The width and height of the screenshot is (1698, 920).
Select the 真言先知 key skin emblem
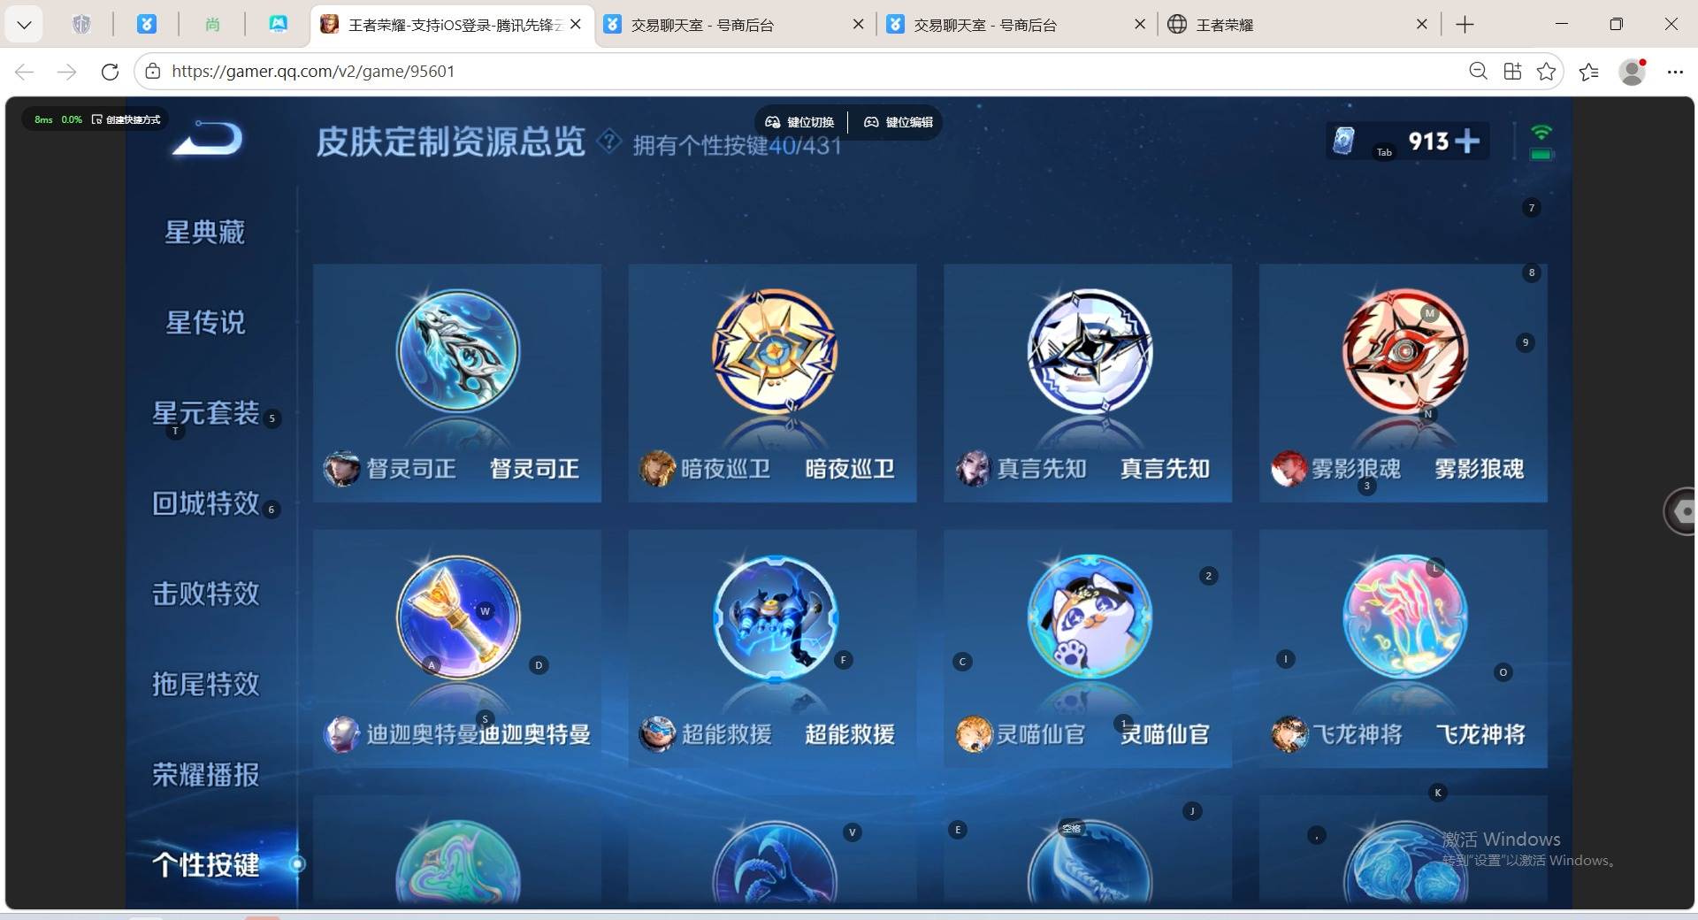point(1090,351)
